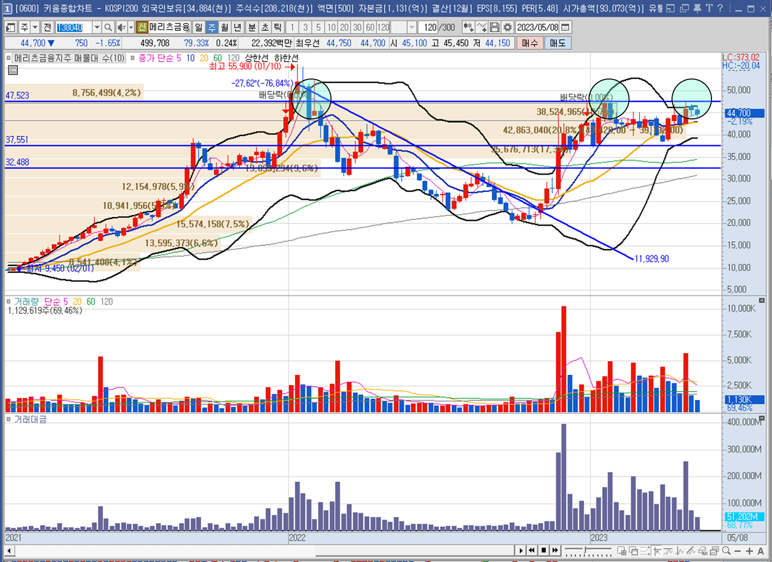Screen dimensions: 772x562
Task: Click the red 매수 buy button
Action: click(529, 43)
